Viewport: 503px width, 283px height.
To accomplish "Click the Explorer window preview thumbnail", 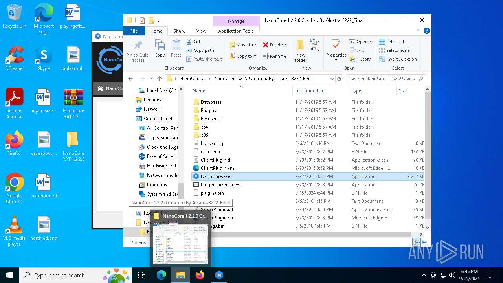I will tap(181, 243).
